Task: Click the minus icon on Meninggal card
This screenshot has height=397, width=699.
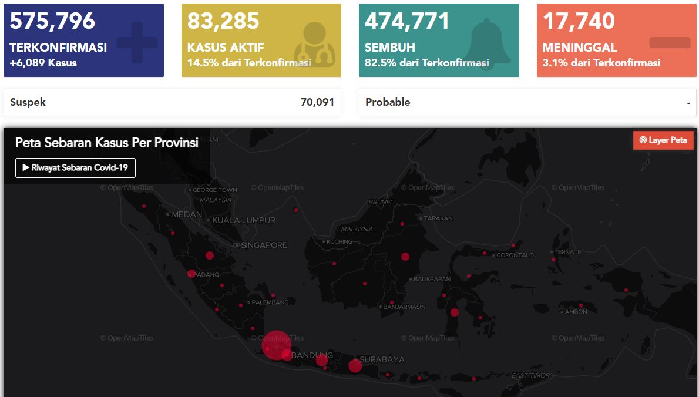Action: click(x=670, y=43)
